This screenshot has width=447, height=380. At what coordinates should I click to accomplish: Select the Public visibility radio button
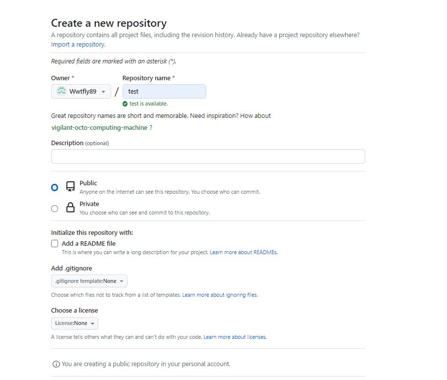pos(55,188)
